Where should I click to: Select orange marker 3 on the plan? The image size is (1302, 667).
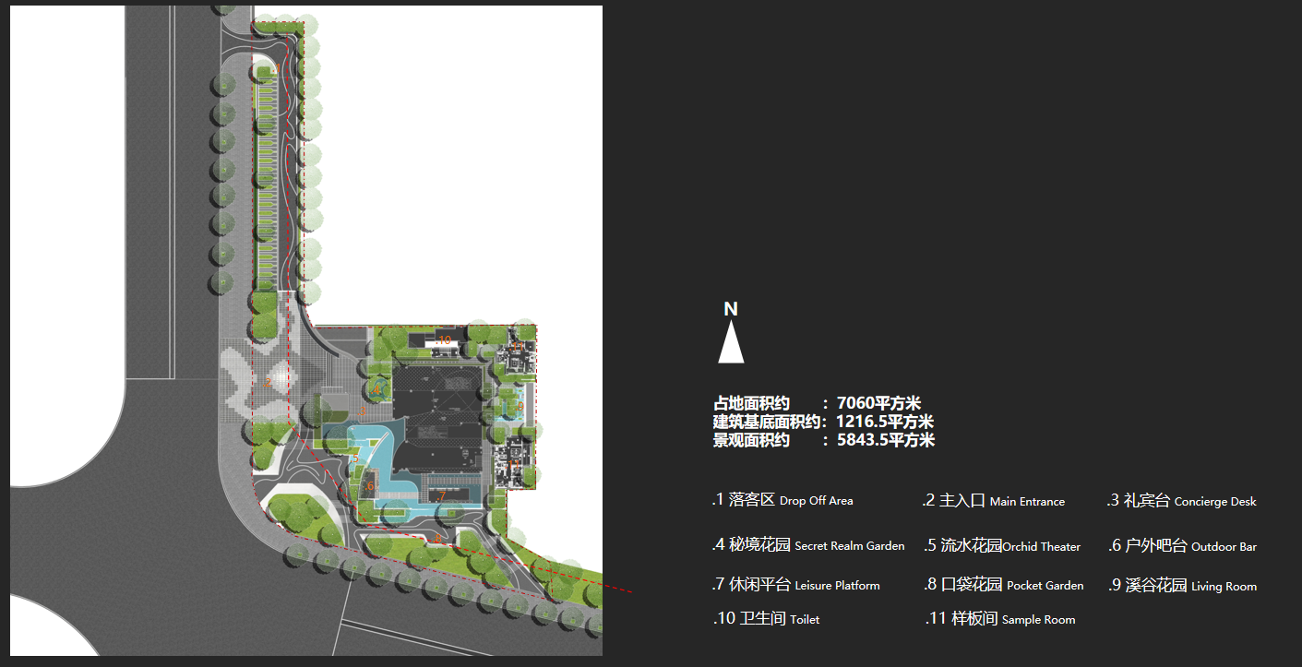[364, 411]
